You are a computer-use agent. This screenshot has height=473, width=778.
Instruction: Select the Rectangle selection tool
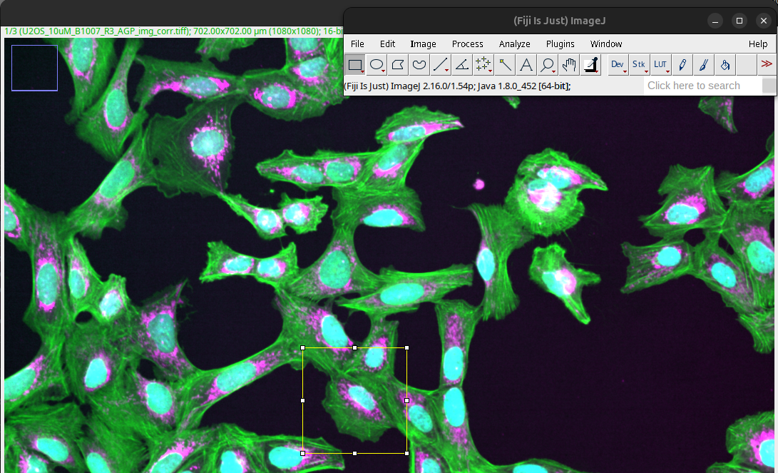pos(355,65)
